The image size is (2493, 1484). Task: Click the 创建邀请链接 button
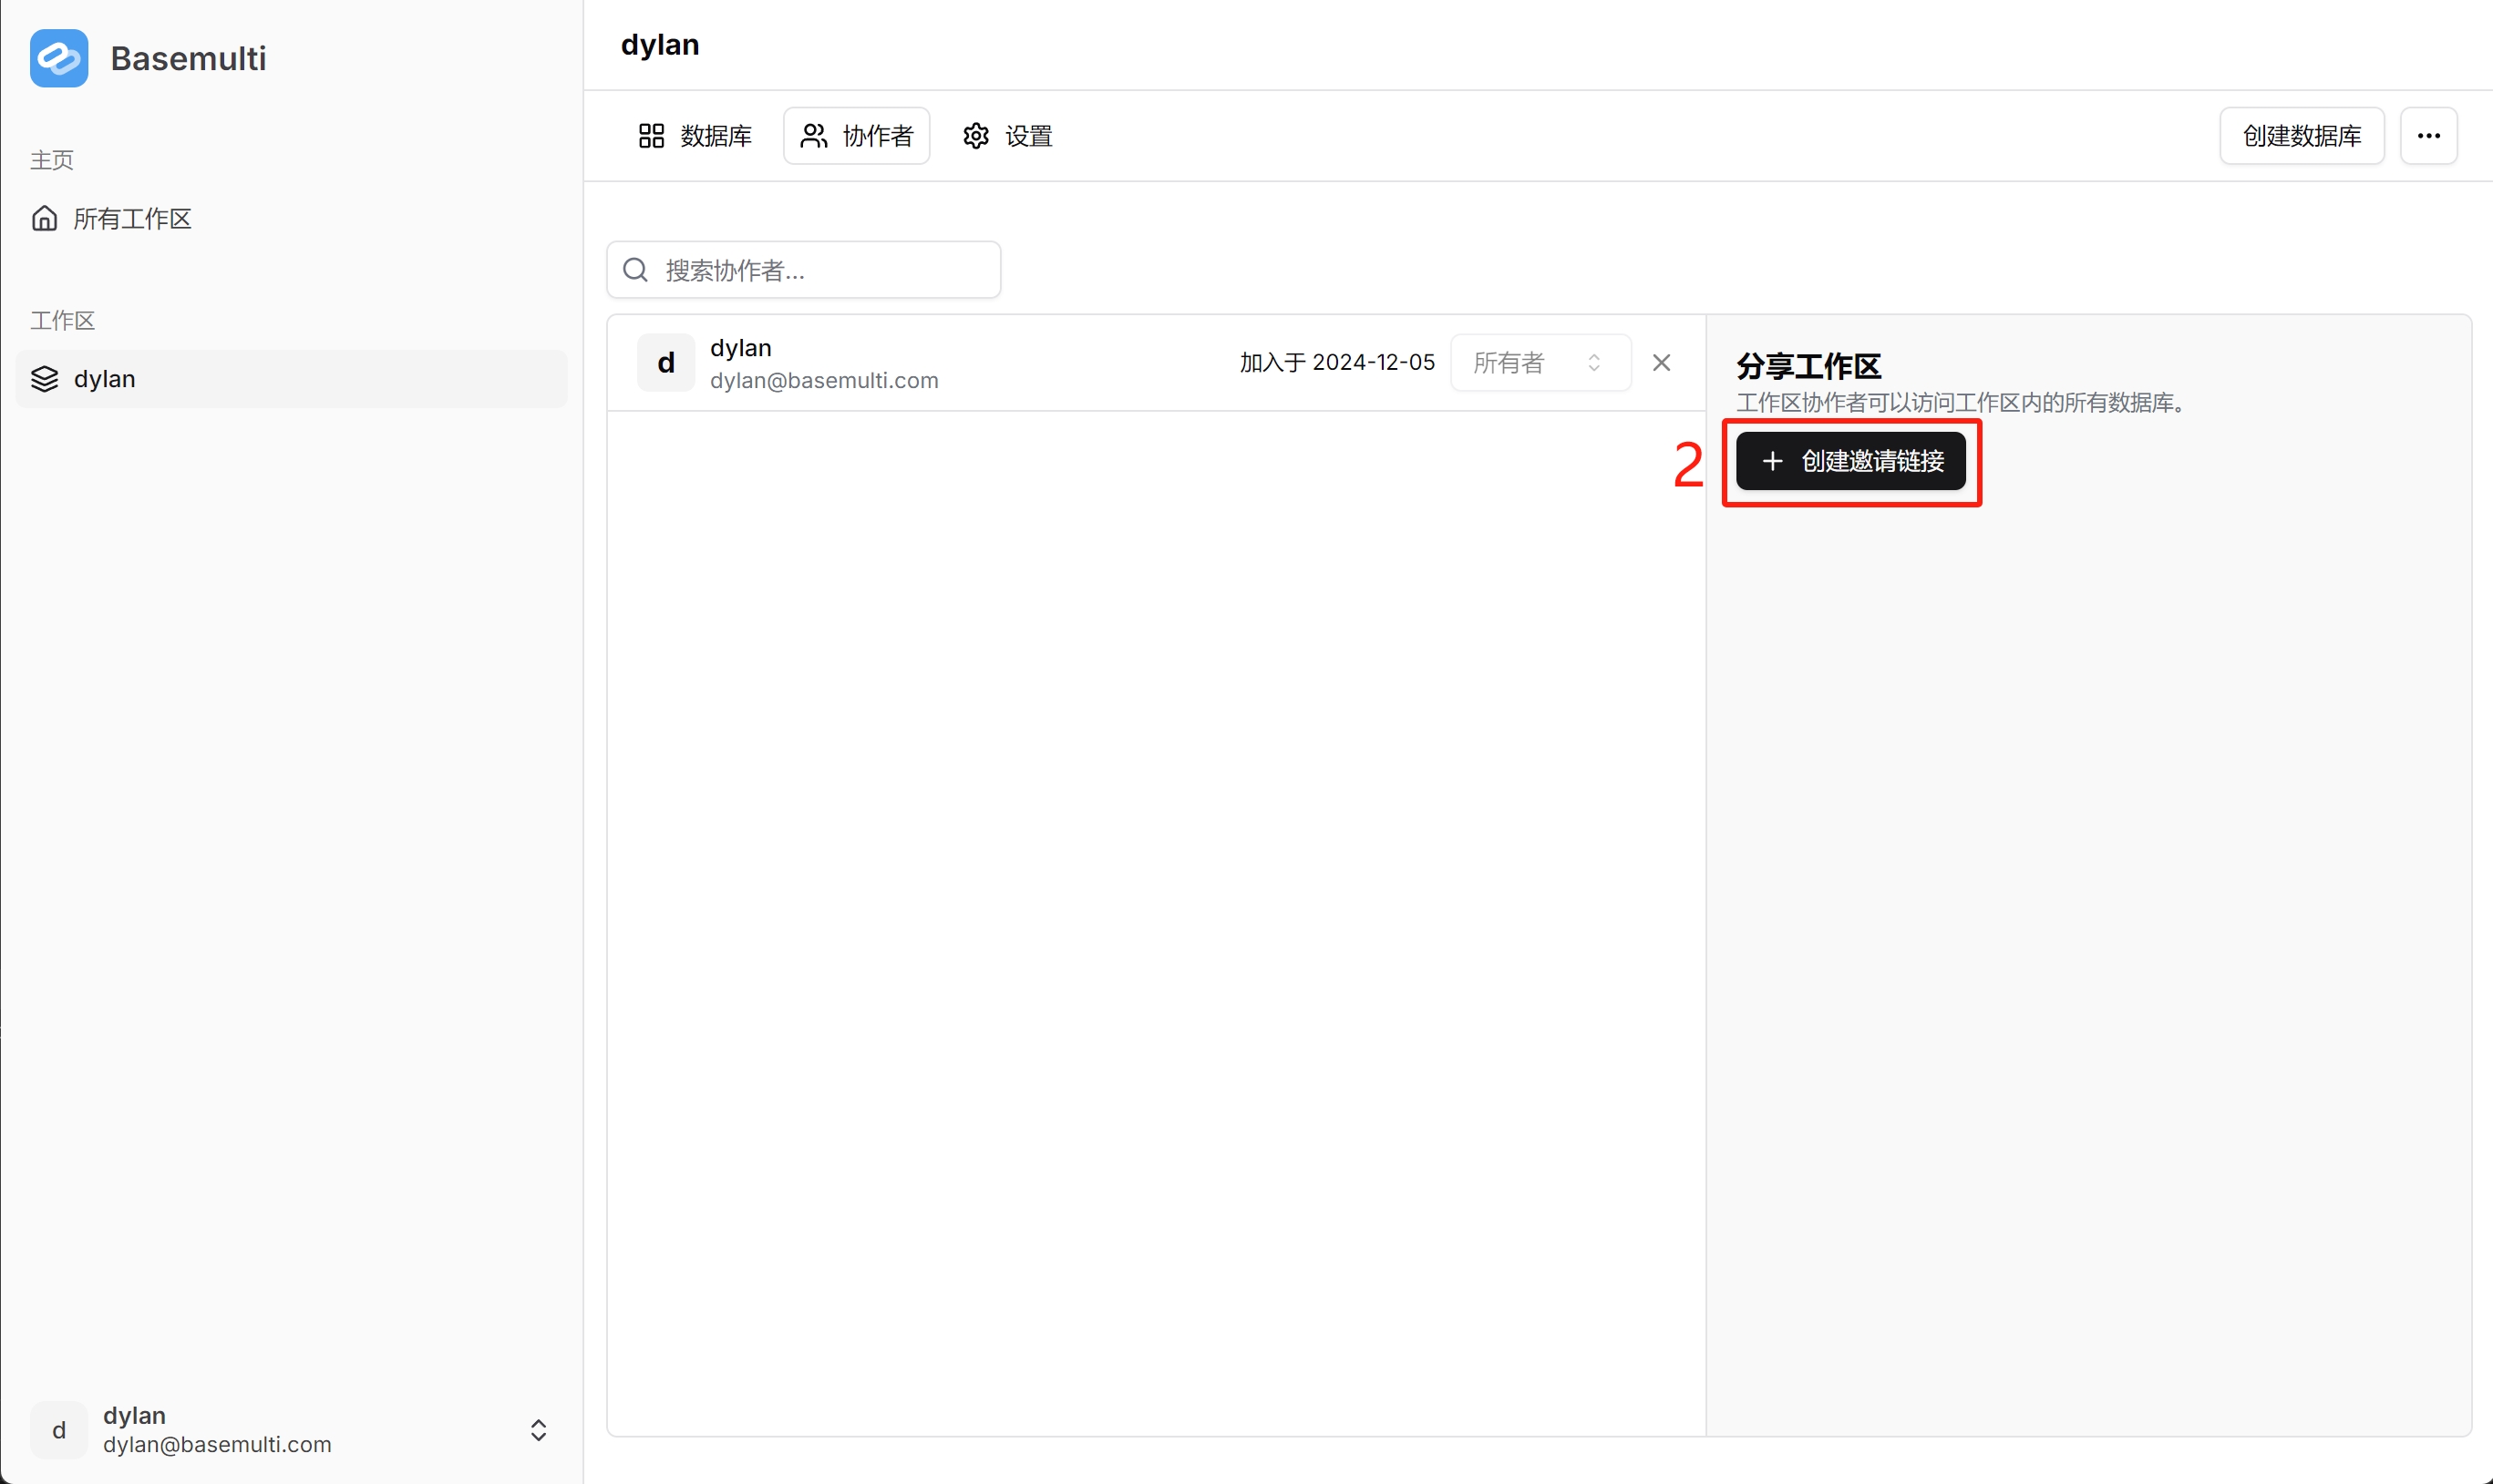(1850, 461)
